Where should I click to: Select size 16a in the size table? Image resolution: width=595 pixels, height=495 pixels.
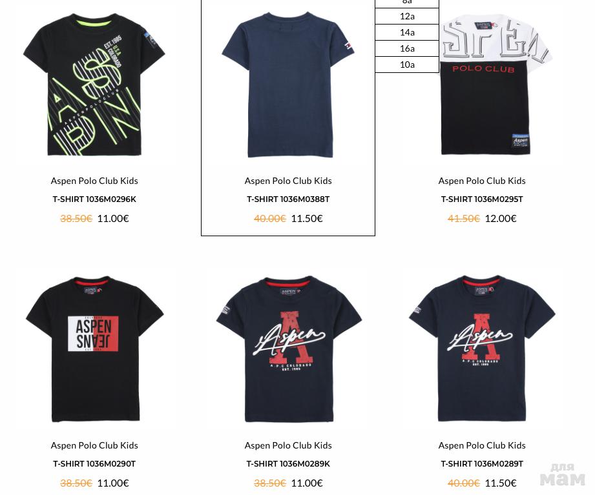pyautogui.click(x=407, y=48)
